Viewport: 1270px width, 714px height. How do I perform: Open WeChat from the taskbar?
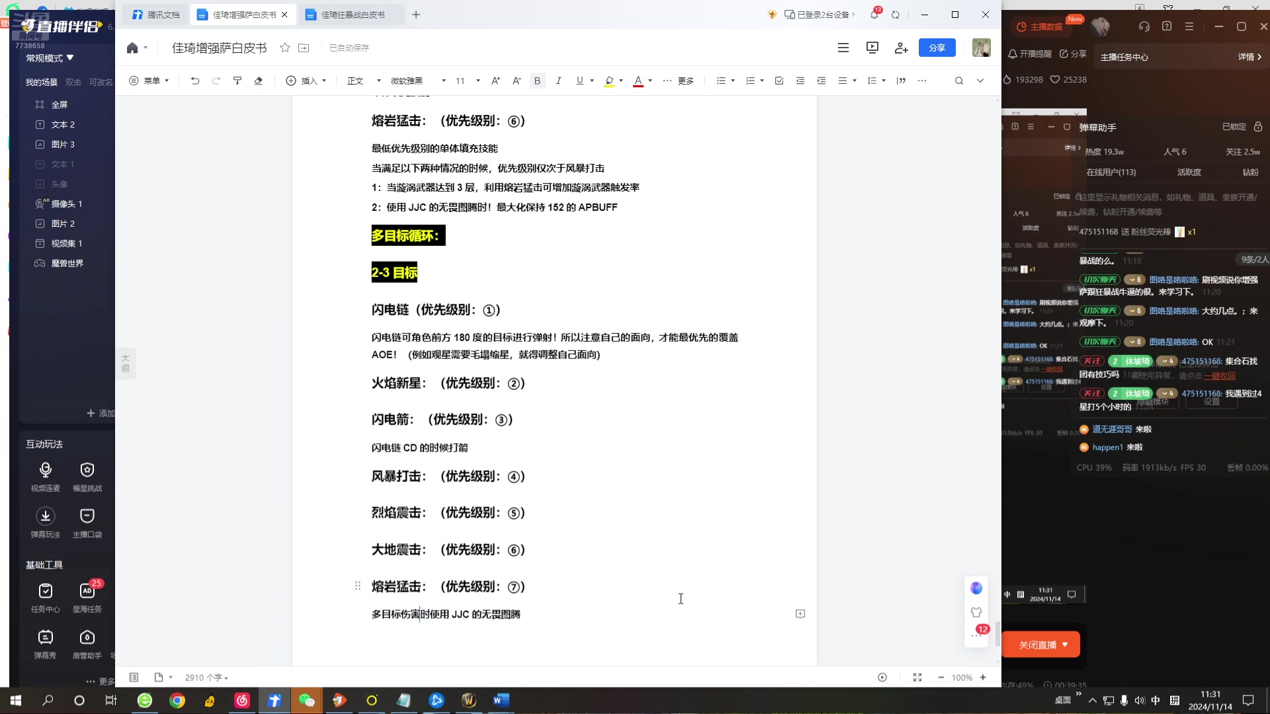click(x=306, y=700)
